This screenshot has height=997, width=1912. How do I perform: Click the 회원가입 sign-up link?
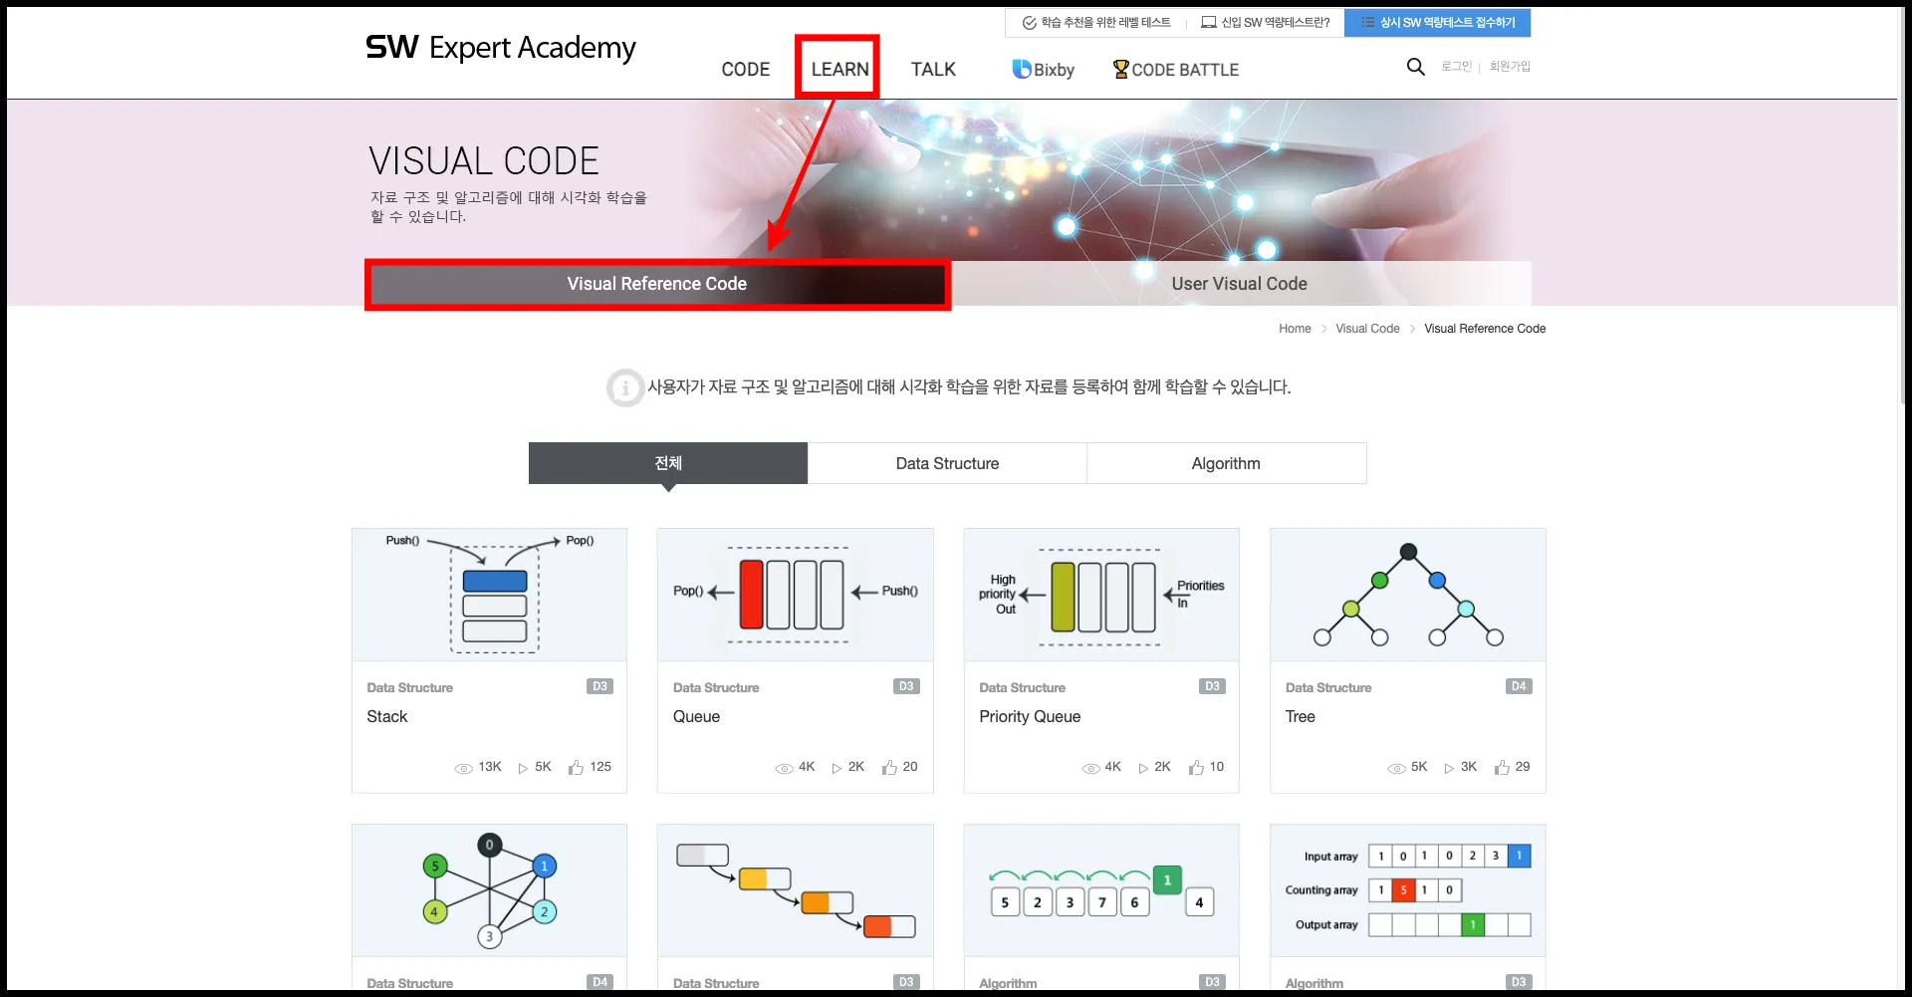(x=1510, y=67)
